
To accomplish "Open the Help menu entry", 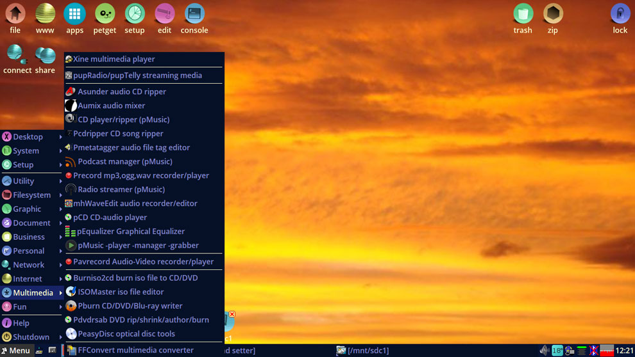I will pos(32,323).
